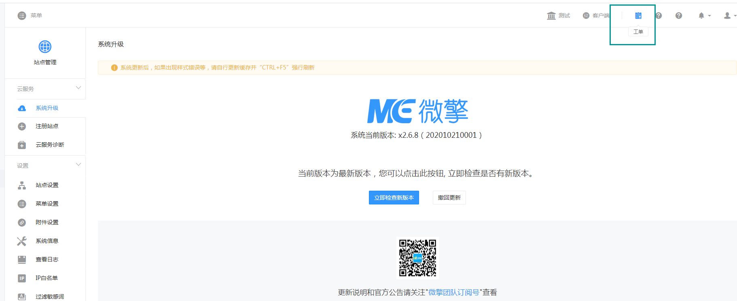Screen dimensions: 737x301
Task: Click the 当前版本为最新版本 message
Action: [416, 174]
